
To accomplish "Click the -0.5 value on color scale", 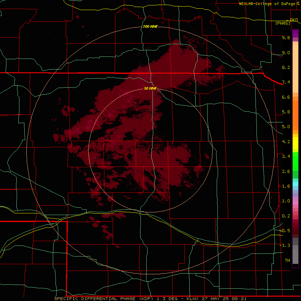I will tap(285, 231).
